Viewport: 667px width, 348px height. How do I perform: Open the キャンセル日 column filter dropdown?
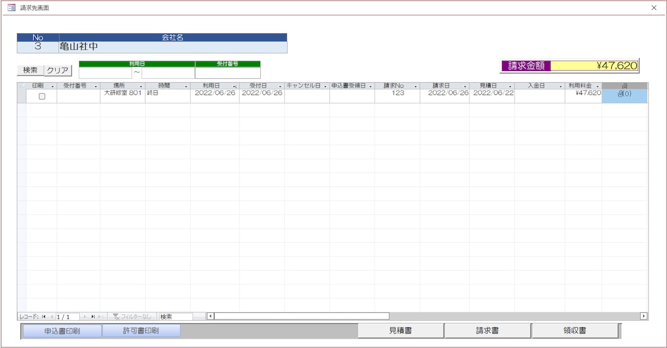325,86
